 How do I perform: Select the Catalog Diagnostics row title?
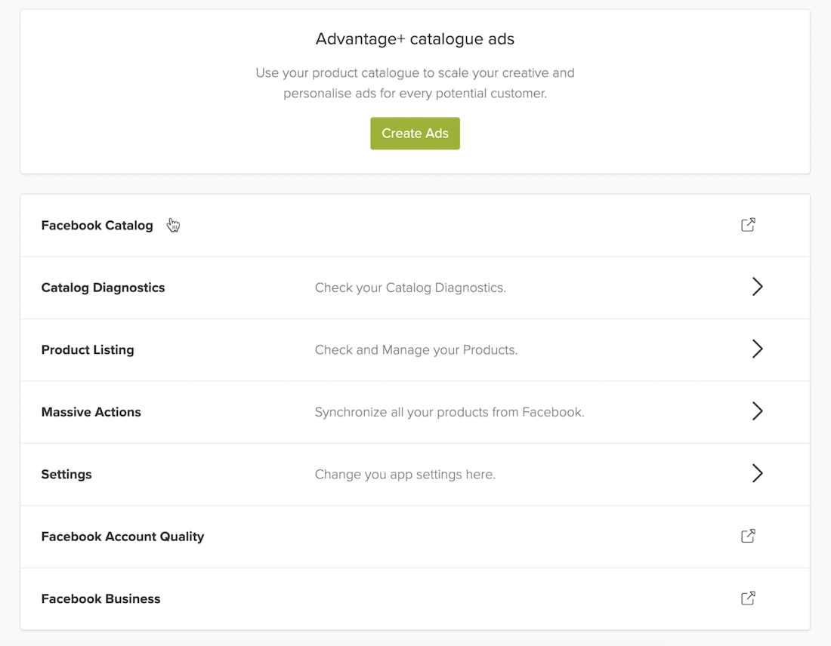click(103, 288)
